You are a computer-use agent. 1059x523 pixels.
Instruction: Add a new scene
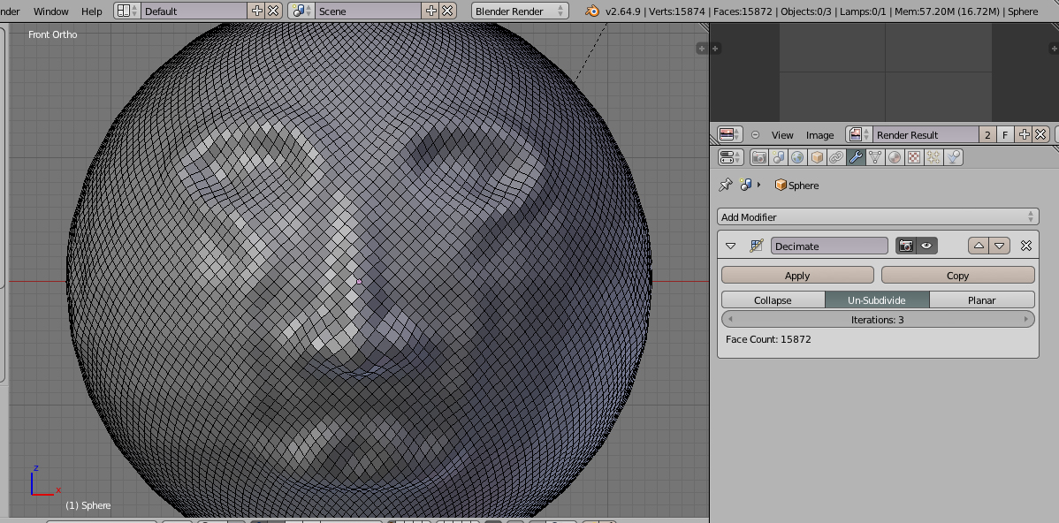tap(430, 11)
